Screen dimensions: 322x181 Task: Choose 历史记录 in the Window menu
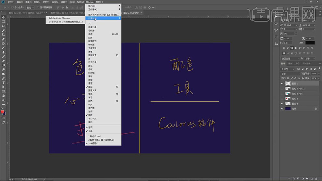tap(92, 62)
